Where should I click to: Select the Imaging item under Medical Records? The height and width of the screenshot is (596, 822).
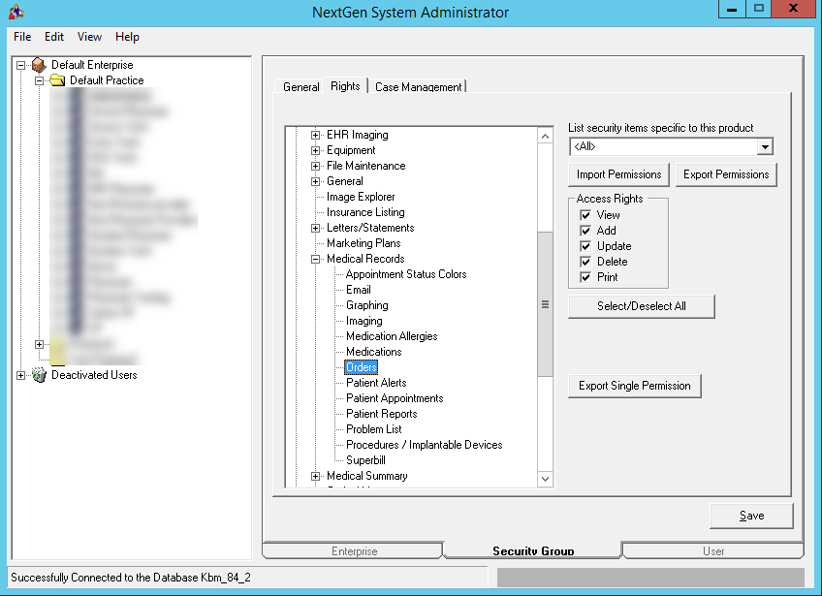coord(364,321)
